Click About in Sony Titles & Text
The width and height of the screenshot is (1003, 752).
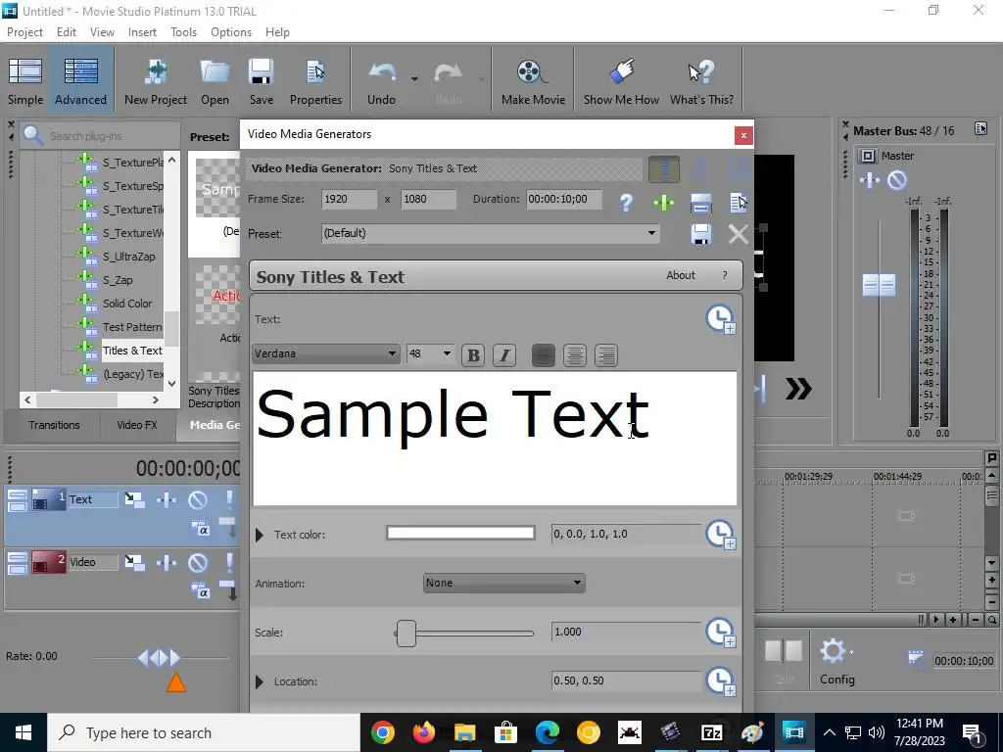(681, 275)
